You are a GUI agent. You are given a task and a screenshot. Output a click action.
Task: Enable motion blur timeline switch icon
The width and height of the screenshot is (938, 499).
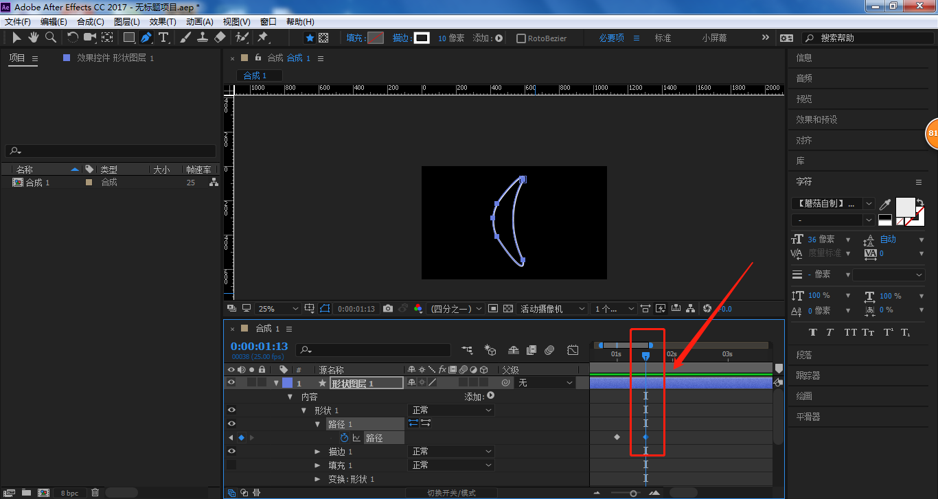pos(549,350)
